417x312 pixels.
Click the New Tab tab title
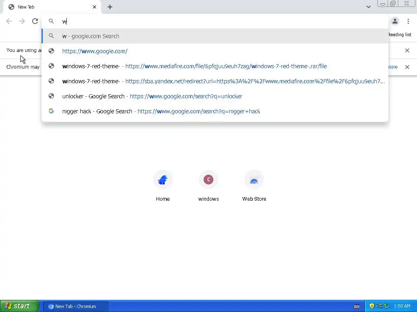click(x=26, y=7)
